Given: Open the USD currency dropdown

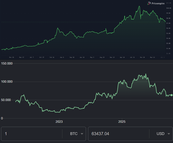Looking at the screenshot, I should pos(163,134).
